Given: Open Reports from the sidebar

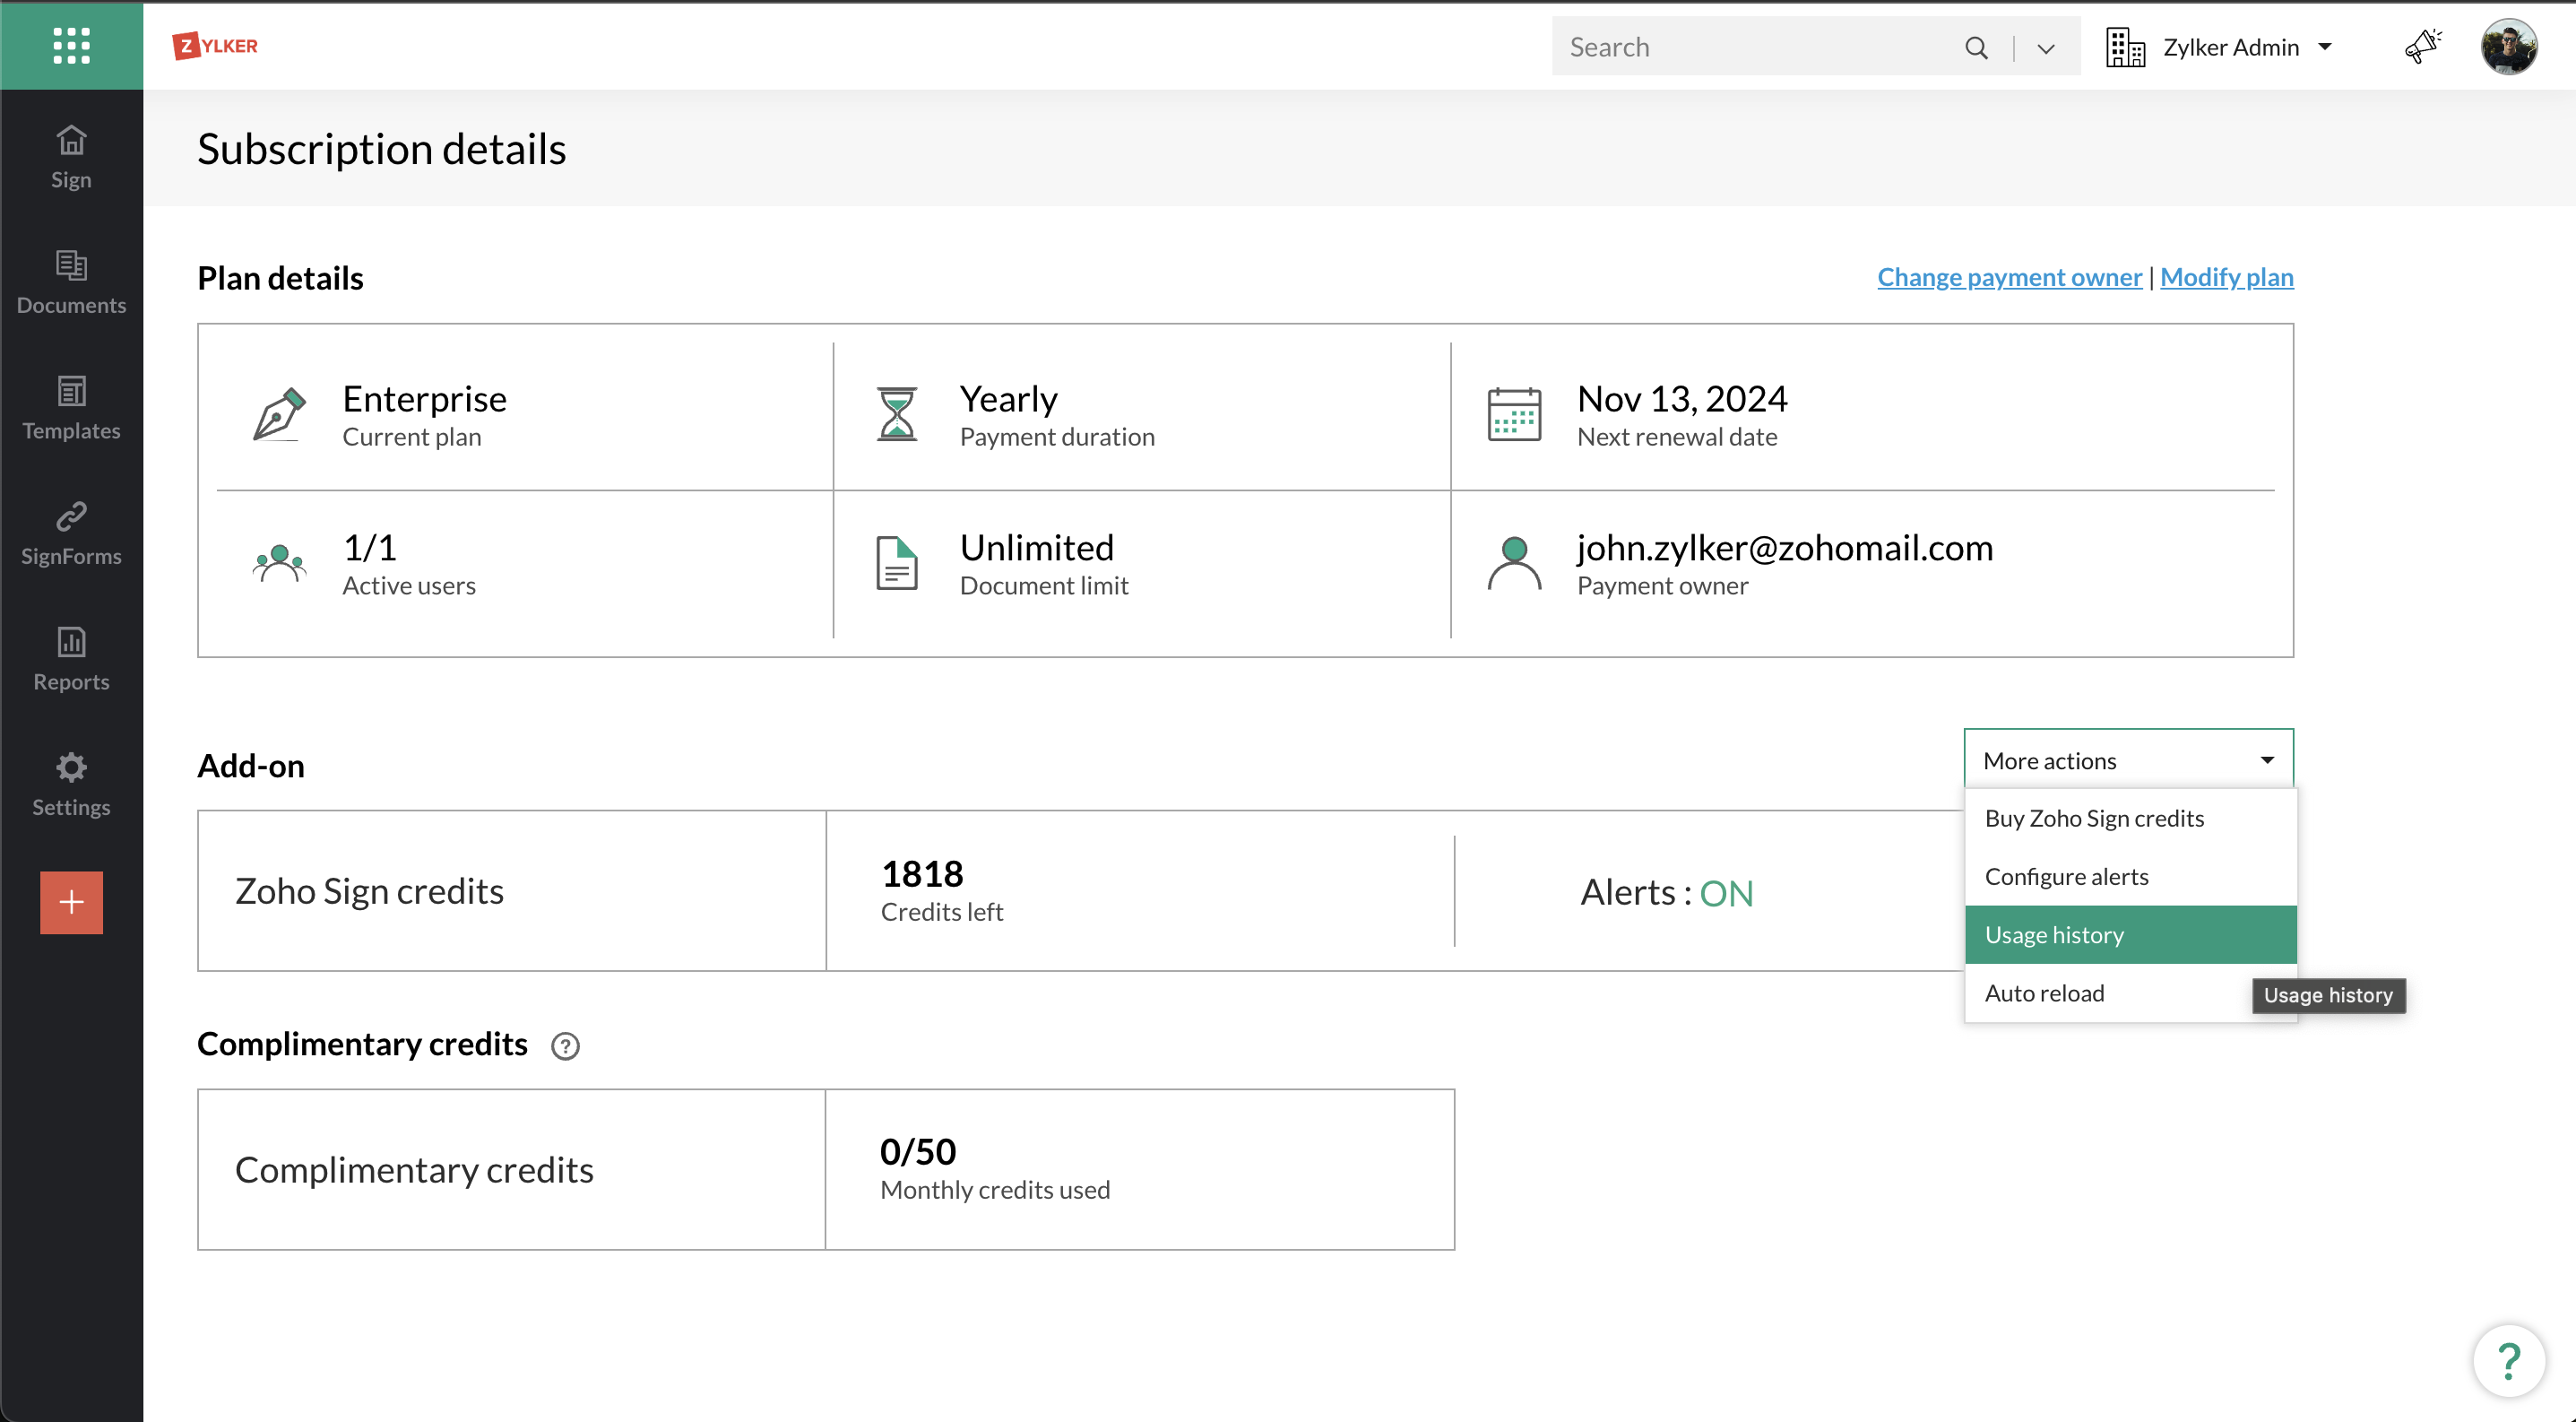Looking at the screenshot, I should tap(71, 659).
